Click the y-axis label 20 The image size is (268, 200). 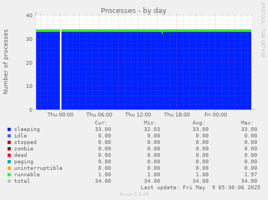29,63
